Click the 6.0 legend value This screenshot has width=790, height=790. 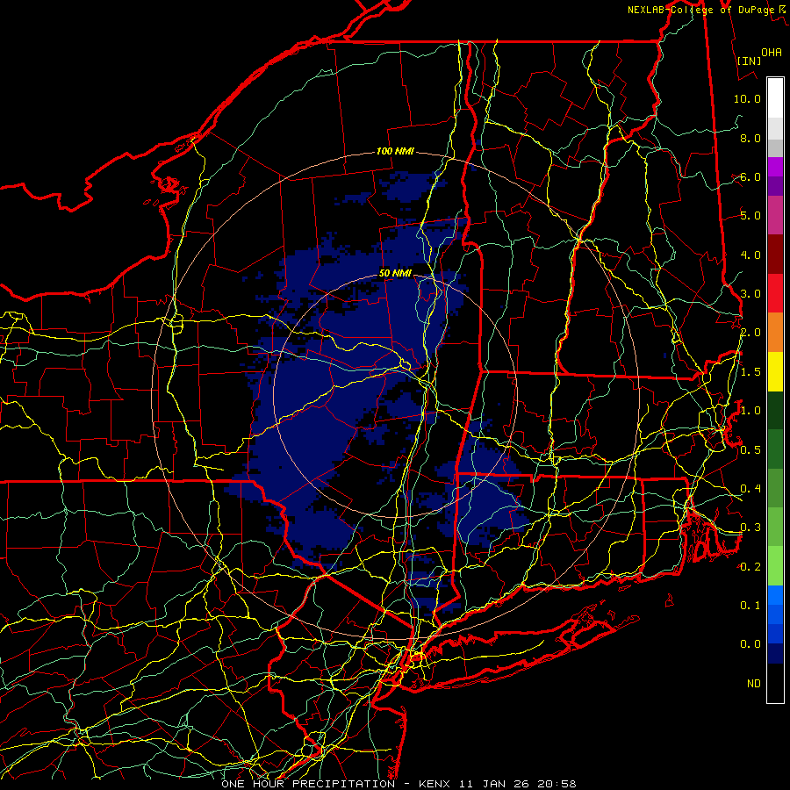[x=750, y=176]
